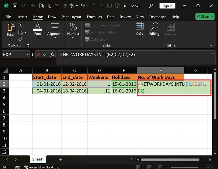
Task: Expand the Cells group dropdown
Action: (140, 38)
